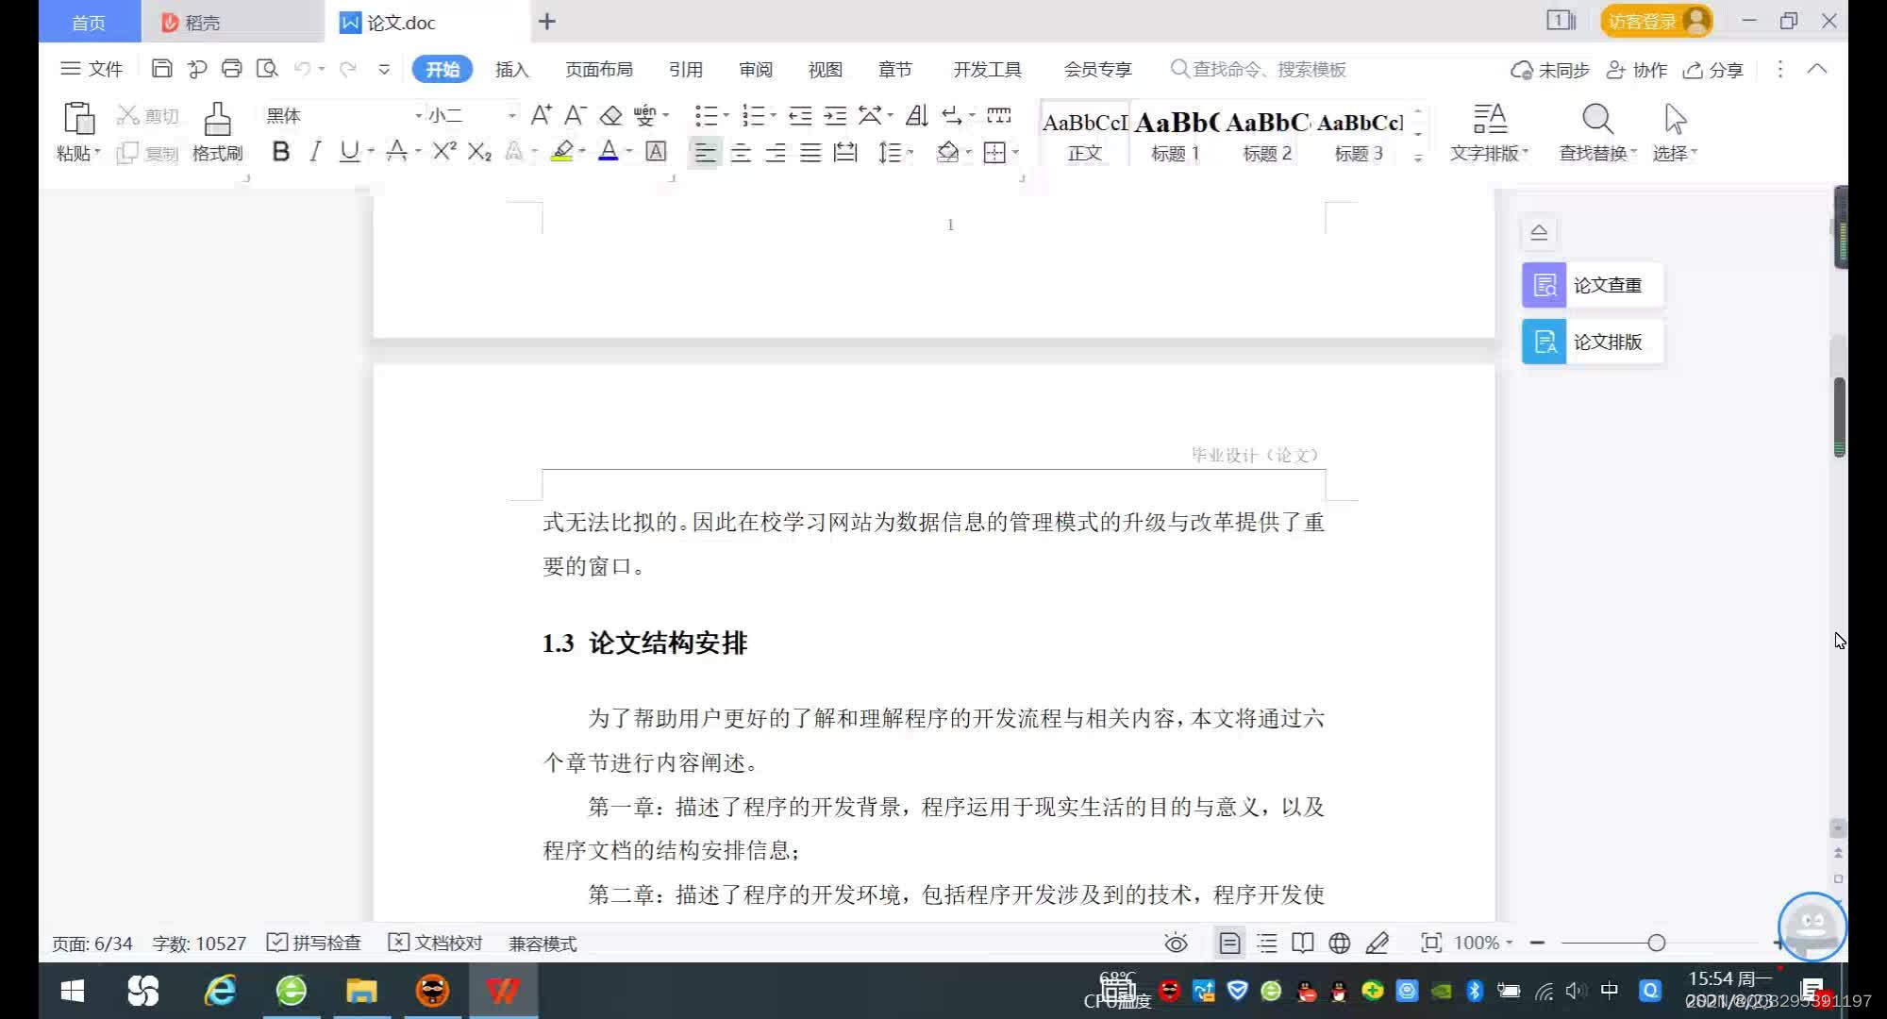Switch to the 引用 tab
The image size is (1887, 1019).
(x=686, y=69)
